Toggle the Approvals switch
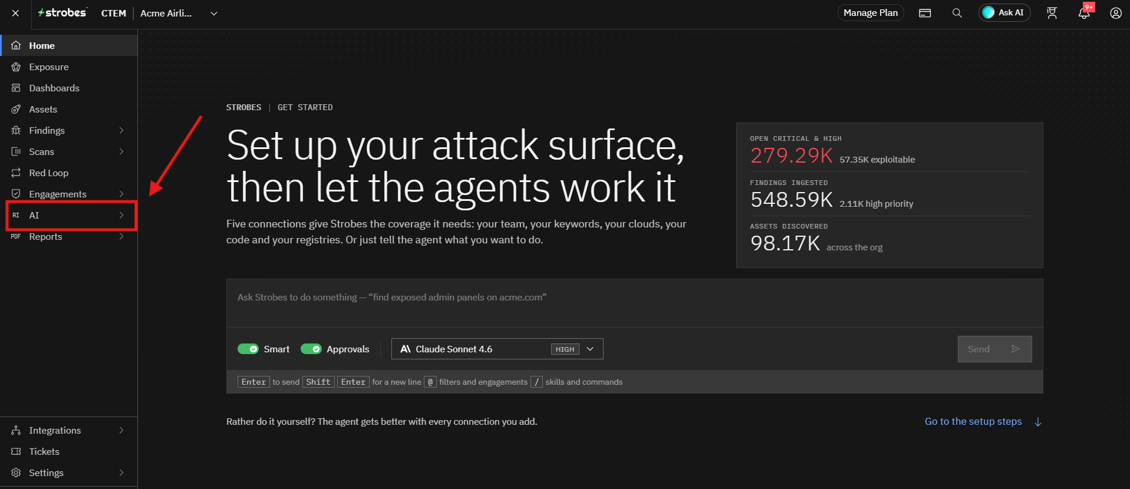The height and width of the screenshot is (489, 1130). point(311,349)
